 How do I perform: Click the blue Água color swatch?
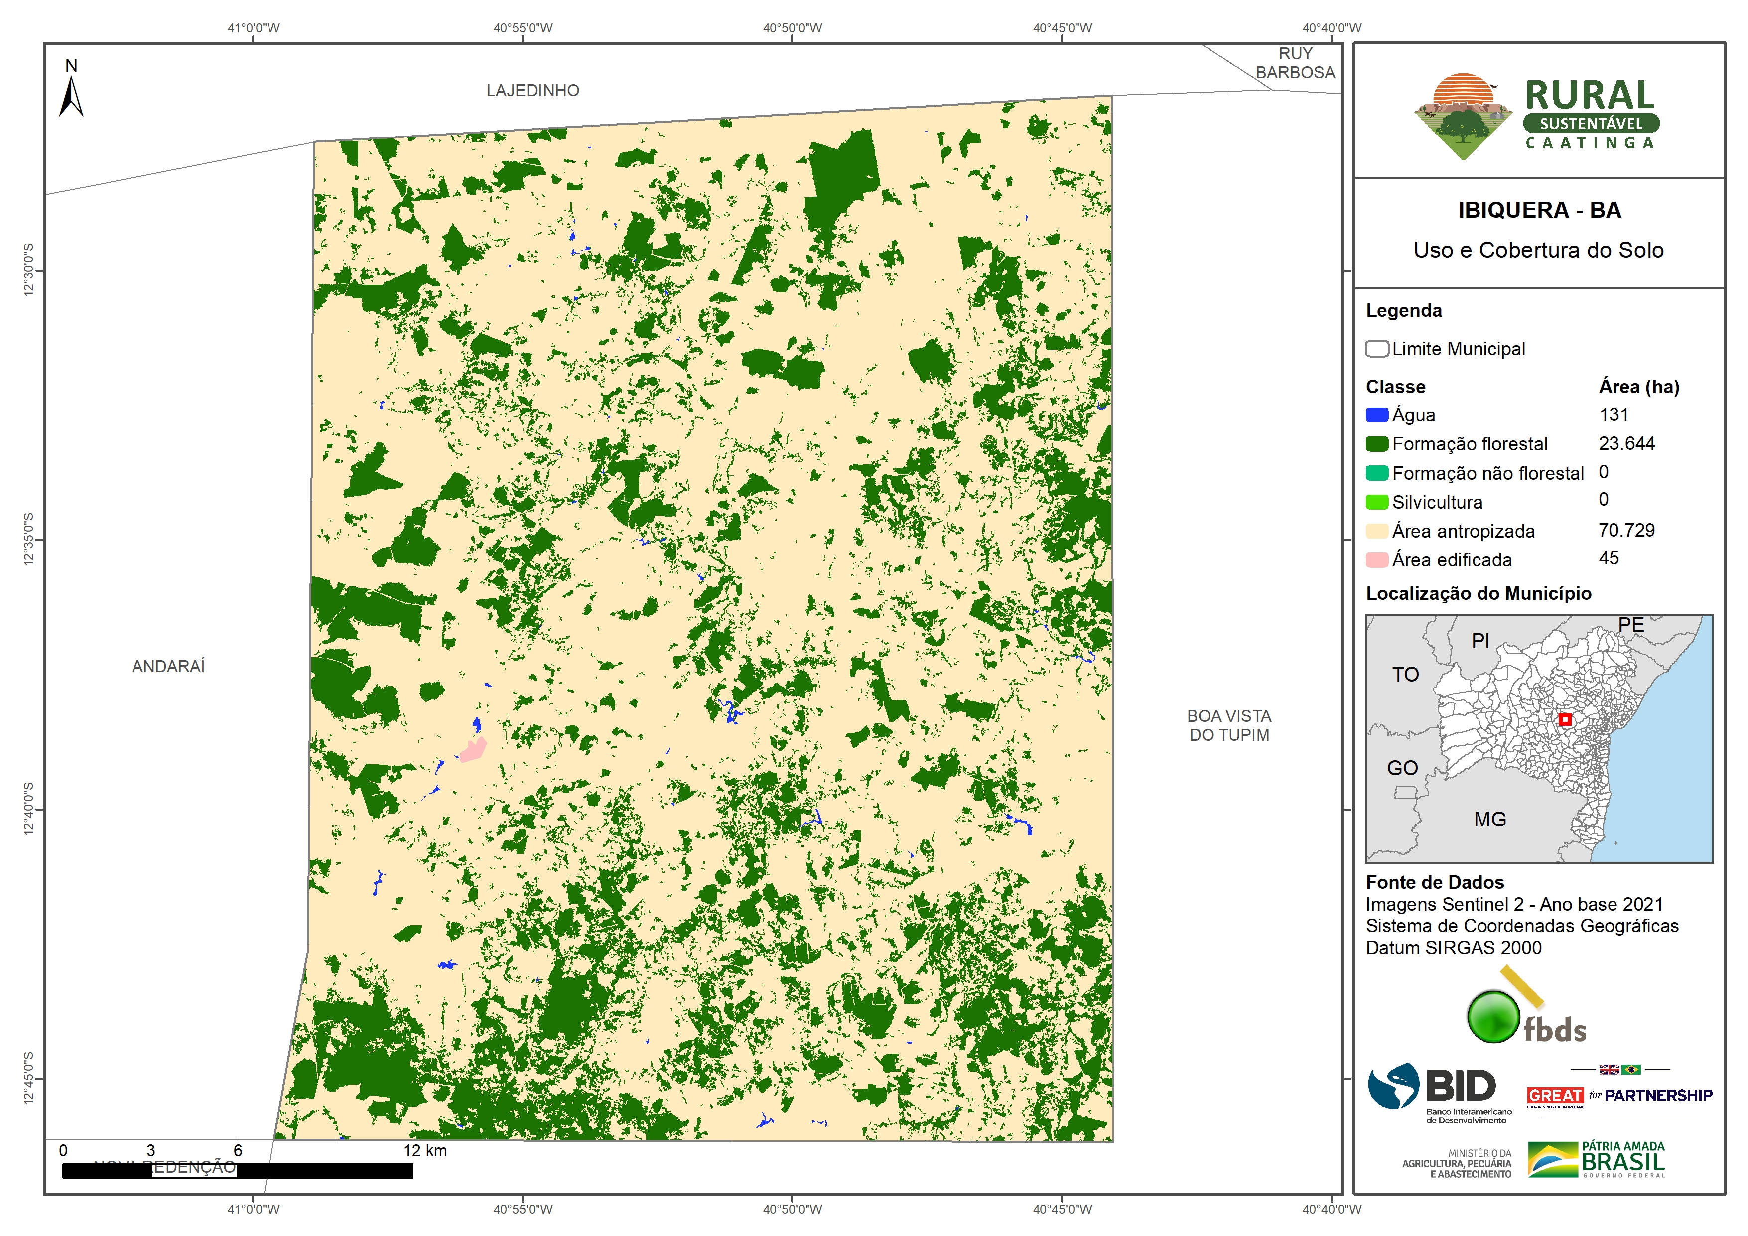click(1376, 415)
